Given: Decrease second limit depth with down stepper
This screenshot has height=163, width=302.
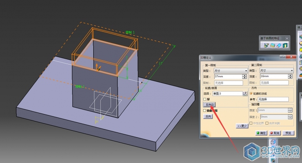Looking at the screenshot, I should click(x=290, y=78).
